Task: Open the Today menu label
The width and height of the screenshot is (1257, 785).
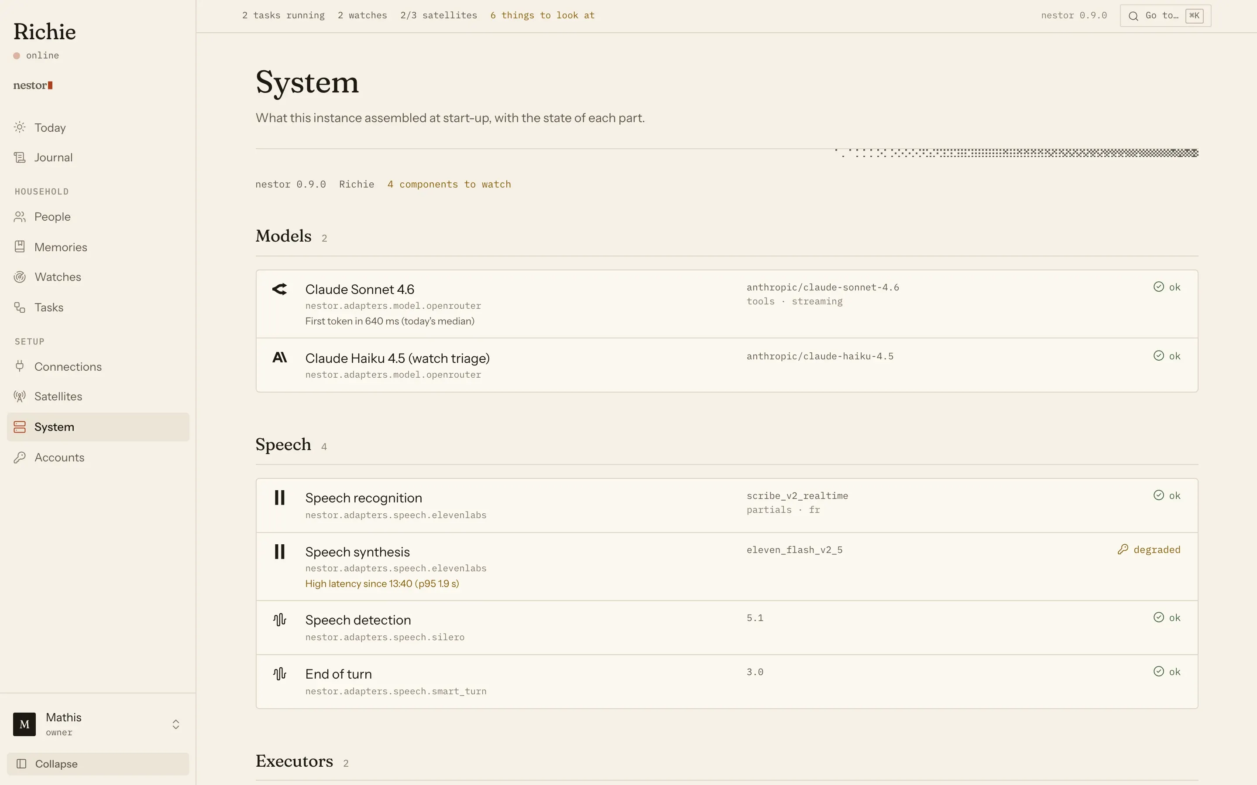Action: (50, 128)
